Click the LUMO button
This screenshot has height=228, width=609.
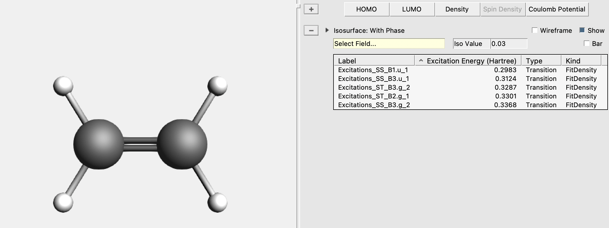[x=412, y=9]
